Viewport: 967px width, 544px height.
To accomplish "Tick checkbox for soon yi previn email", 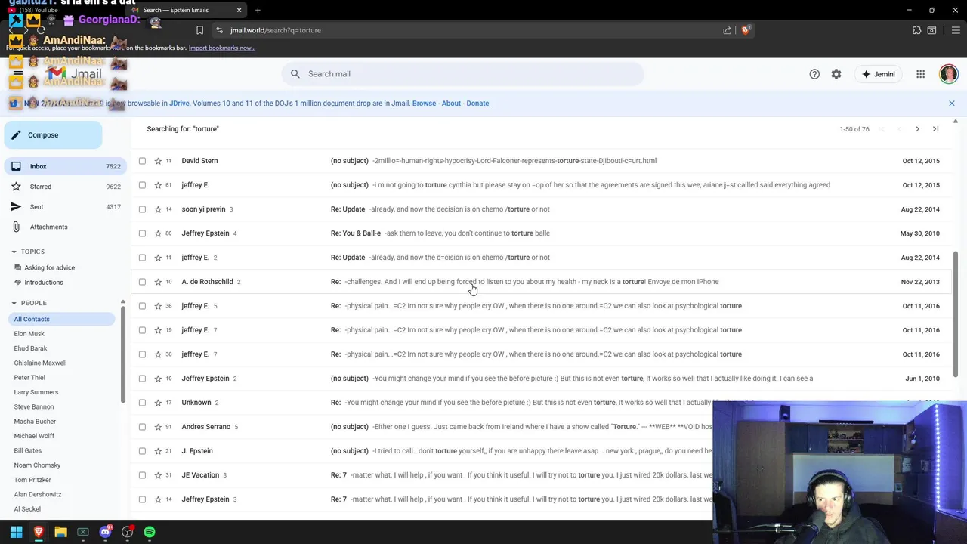I will [x=142, y=209].
